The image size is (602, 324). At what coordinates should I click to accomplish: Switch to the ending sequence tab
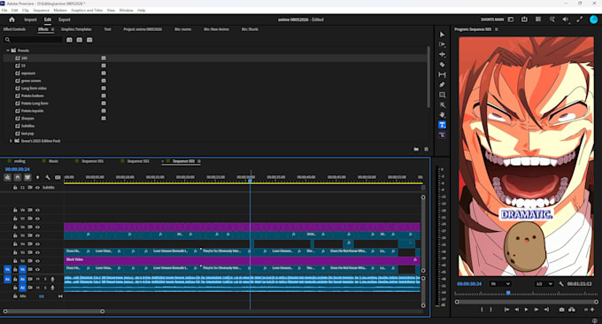tap(19, 161)
